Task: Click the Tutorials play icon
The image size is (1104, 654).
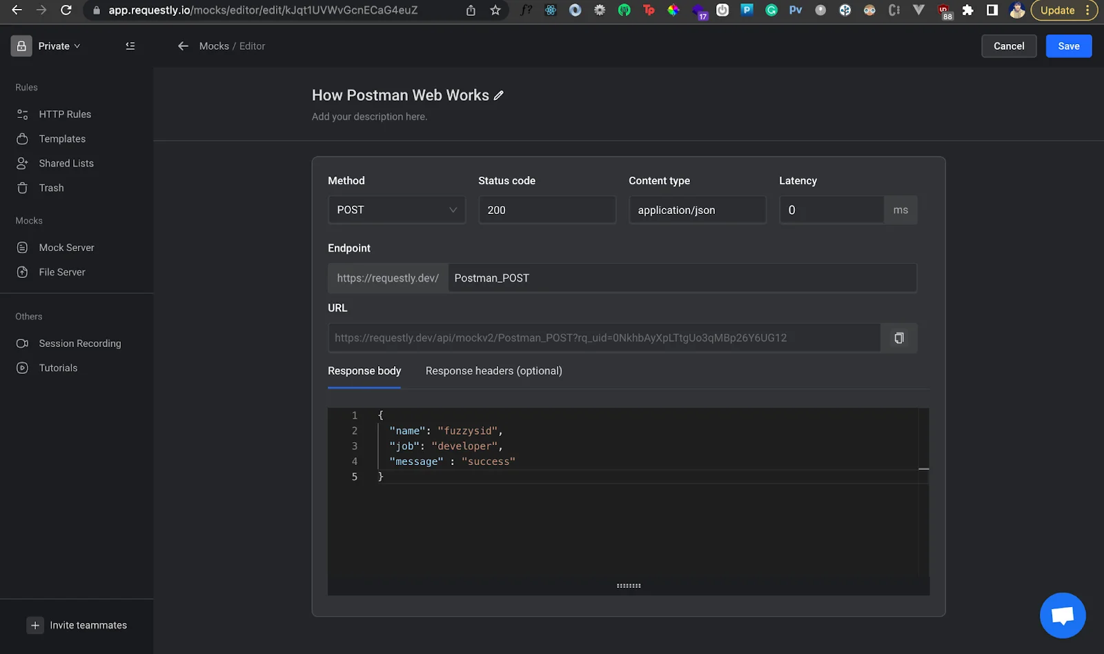Action: click(22, 368)
